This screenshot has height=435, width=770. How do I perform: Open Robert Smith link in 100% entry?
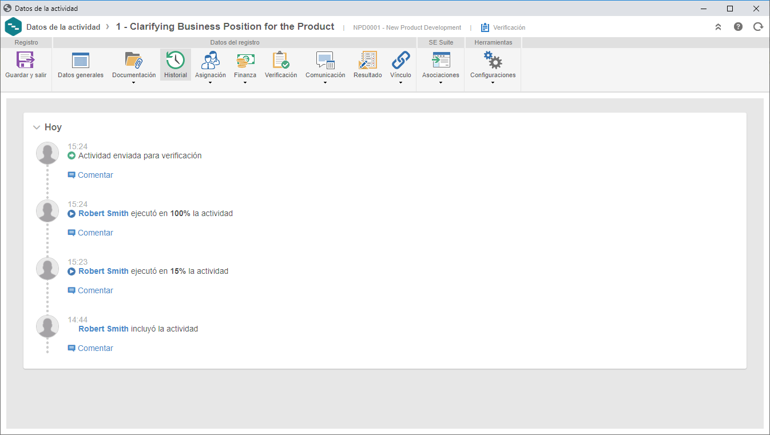point(104,213)
